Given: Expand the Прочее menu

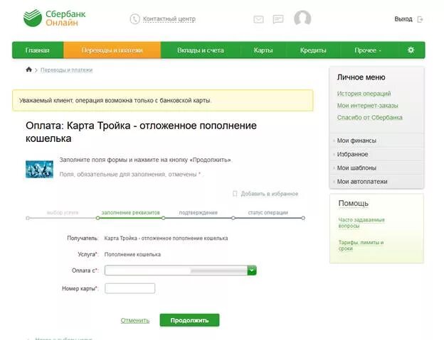Looking at the screenshot, I should coord(368,50).
